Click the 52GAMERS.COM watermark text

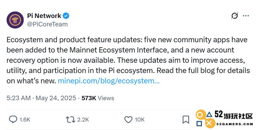pos(234,124)
